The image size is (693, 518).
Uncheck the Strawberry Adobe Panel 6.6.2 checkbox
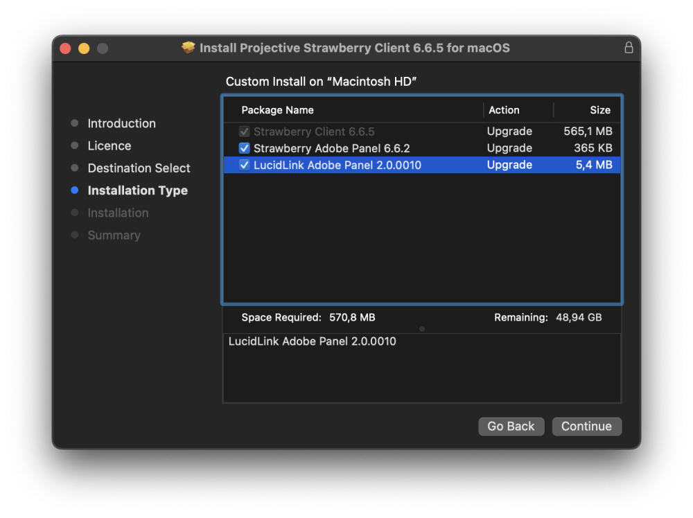[x=244, y=148]
